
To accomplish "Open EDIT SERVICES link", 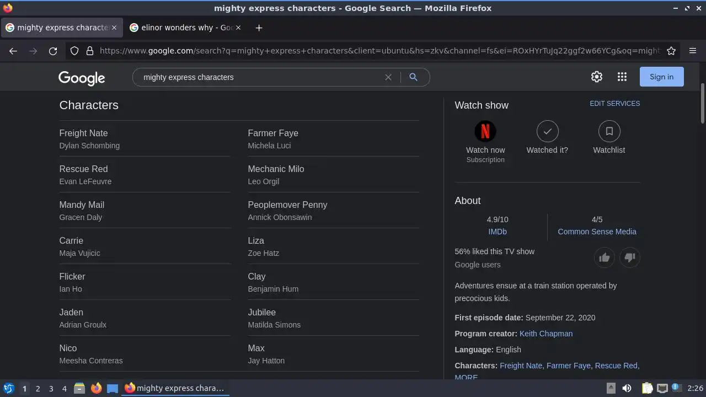I will [615, 104].
